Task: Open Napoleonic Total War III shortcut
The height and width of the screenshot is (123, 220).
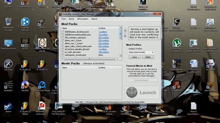Action: (42, 45)
